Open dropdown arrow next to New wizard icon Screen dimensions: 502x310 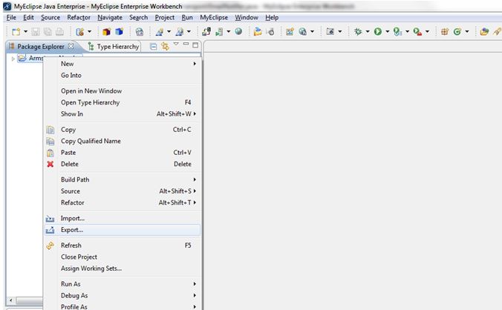tap(25, 32)
